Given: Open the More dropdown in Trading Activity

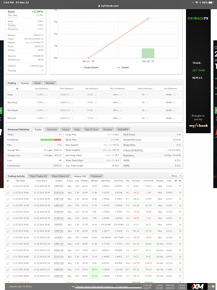Looking at the screenshot, I should (175, 176).
